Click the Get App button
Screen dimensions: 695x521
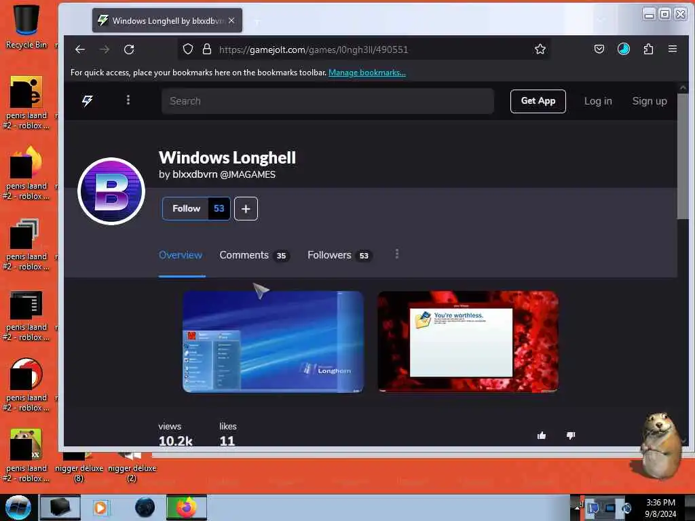click(x=538, y=101)
